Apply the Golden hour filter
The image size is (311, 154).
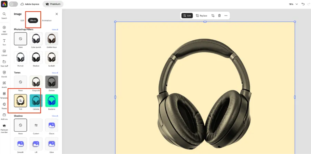click(51, 39)
